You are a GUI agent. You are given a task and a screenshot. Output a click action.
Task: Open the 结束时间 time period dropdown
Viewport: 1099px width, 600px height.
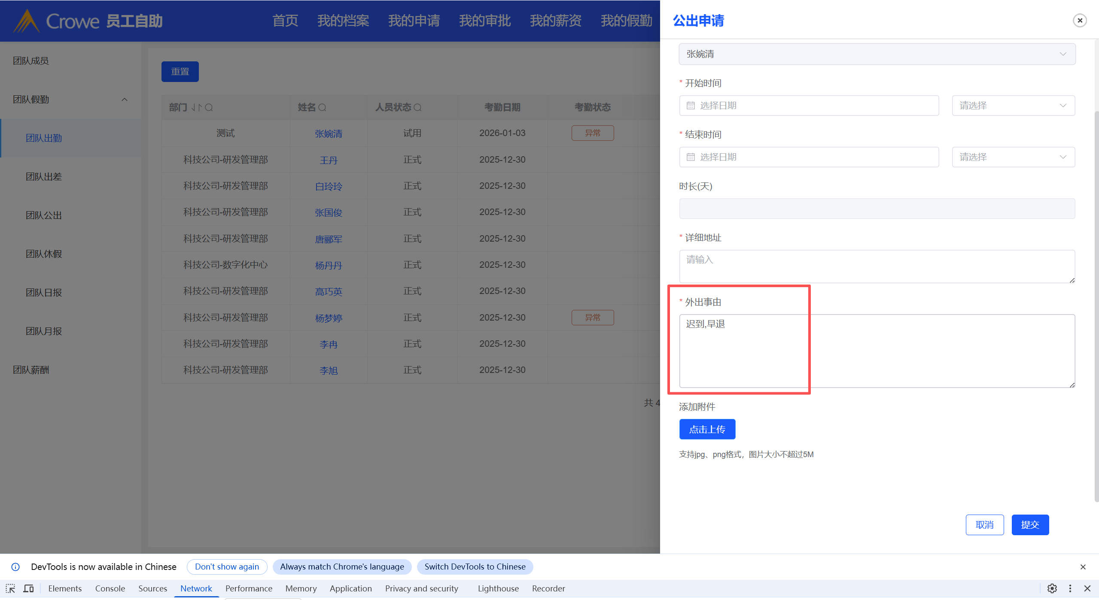pos(1013,157)
